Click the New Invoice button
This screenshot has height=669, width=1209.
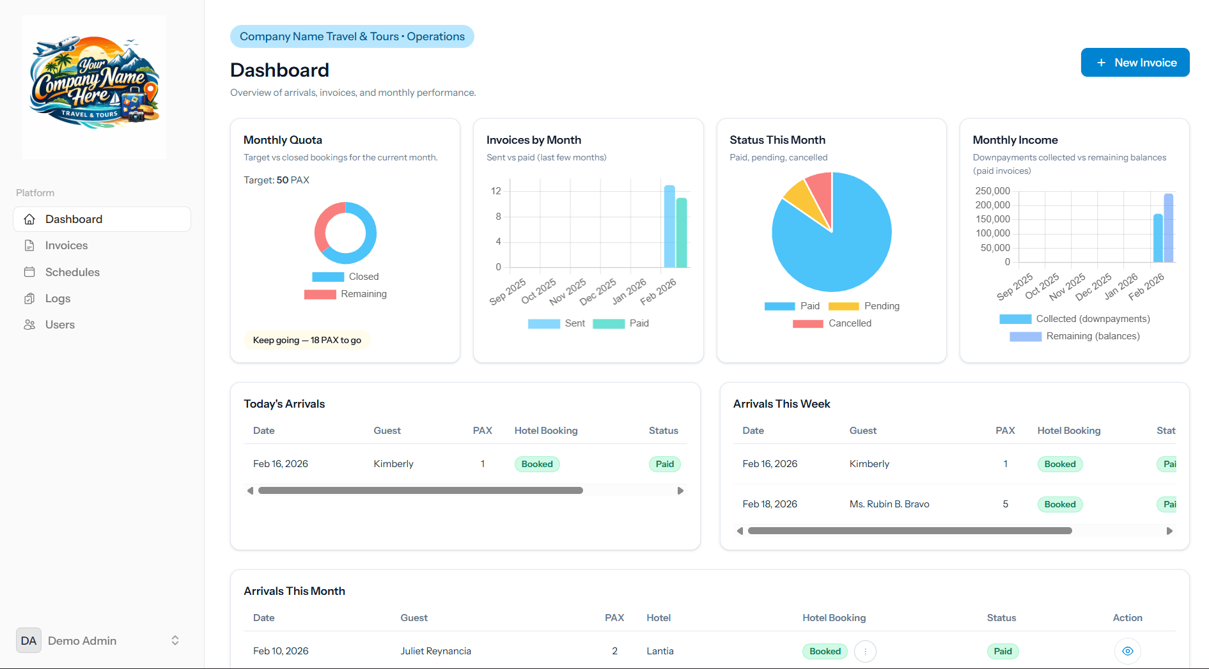tap(1135, 62)
